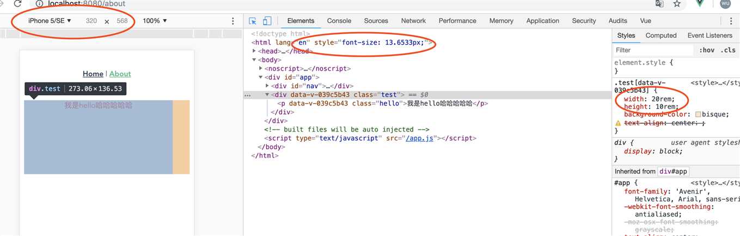This screenshot has height=236, width=740.
Task: Open the style source link for #app rule
Action: point(715,183)
